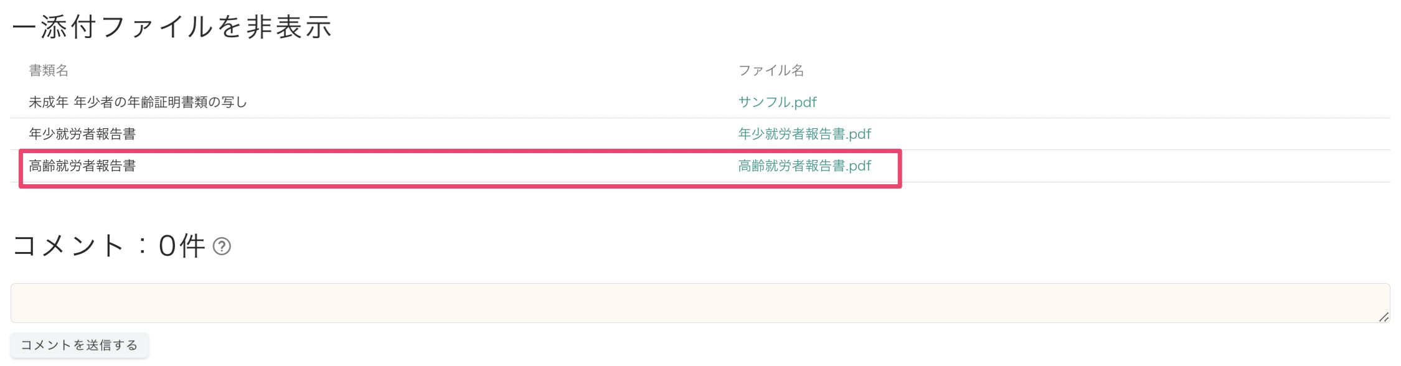Collapse attachments via 添付ファイルを非表示 heading
Image resolution: width=1401 pixels, height=366 pixels.
(186, 27)
